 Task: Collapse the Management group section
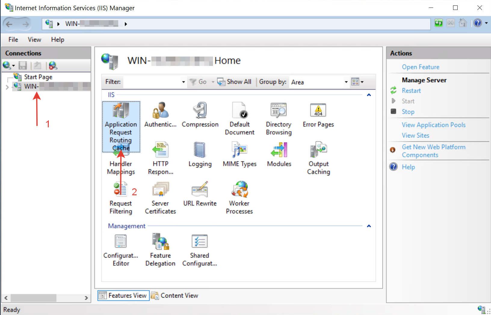(369, 226)
